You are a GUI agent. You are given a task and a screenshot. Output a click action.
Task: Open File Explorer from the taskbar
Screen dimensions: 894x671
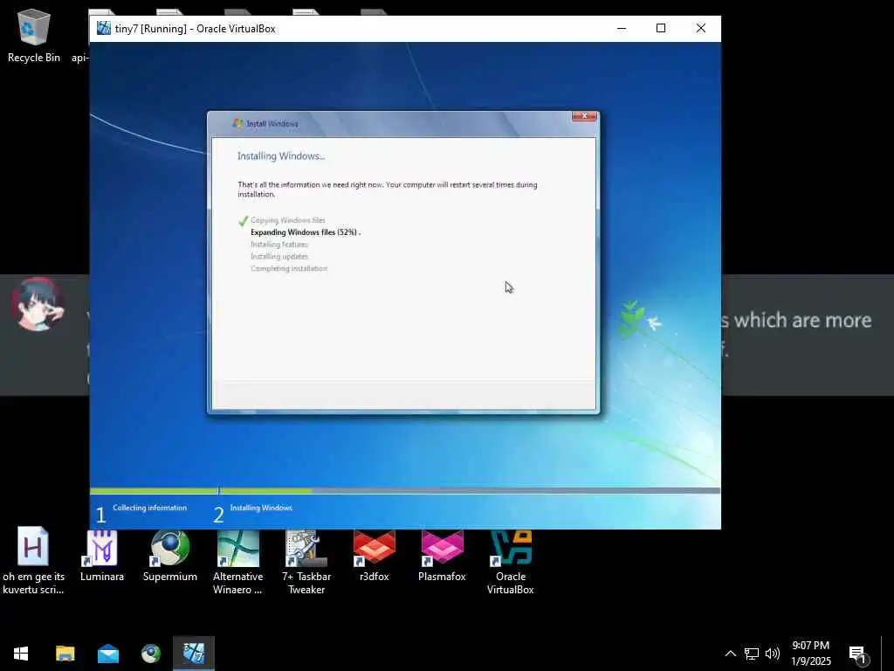65,654
